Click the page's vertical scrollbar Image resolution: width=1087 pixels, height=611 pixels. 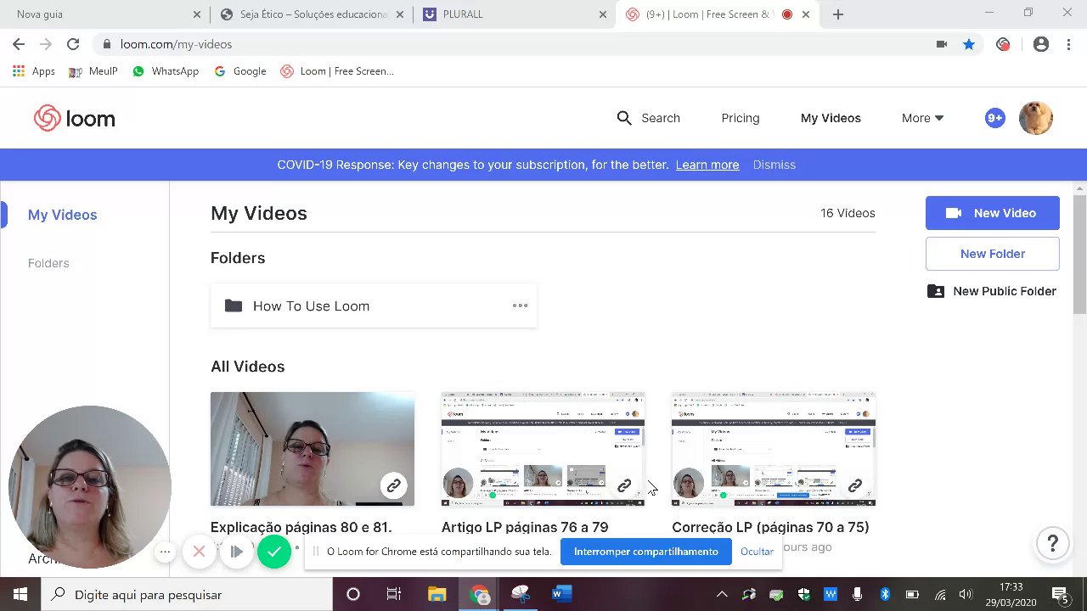(1079, 255)
